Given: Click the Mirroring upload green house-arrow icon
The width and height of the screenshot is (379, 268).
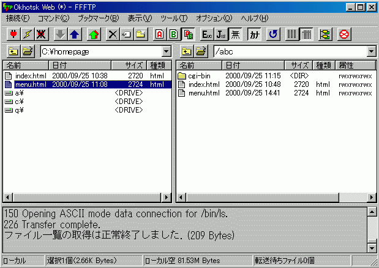Looking at the screenshot, I should click(x=94, y=34).
